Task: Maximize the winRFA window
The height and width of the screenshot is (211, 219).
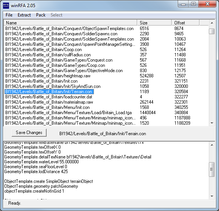Action: [193, 4]
